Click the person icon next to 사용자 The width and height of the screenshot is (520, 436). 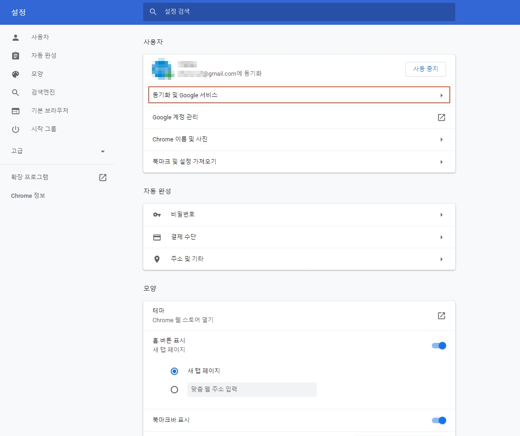(x=16, y=38)
